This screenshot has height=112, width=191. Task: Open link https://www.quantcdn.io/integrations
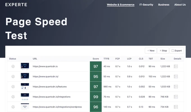tap(51, 97)
